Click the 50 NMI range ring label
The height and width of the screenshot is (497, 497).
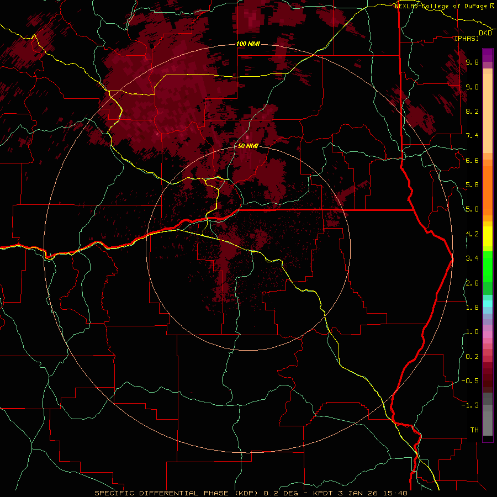248,146
